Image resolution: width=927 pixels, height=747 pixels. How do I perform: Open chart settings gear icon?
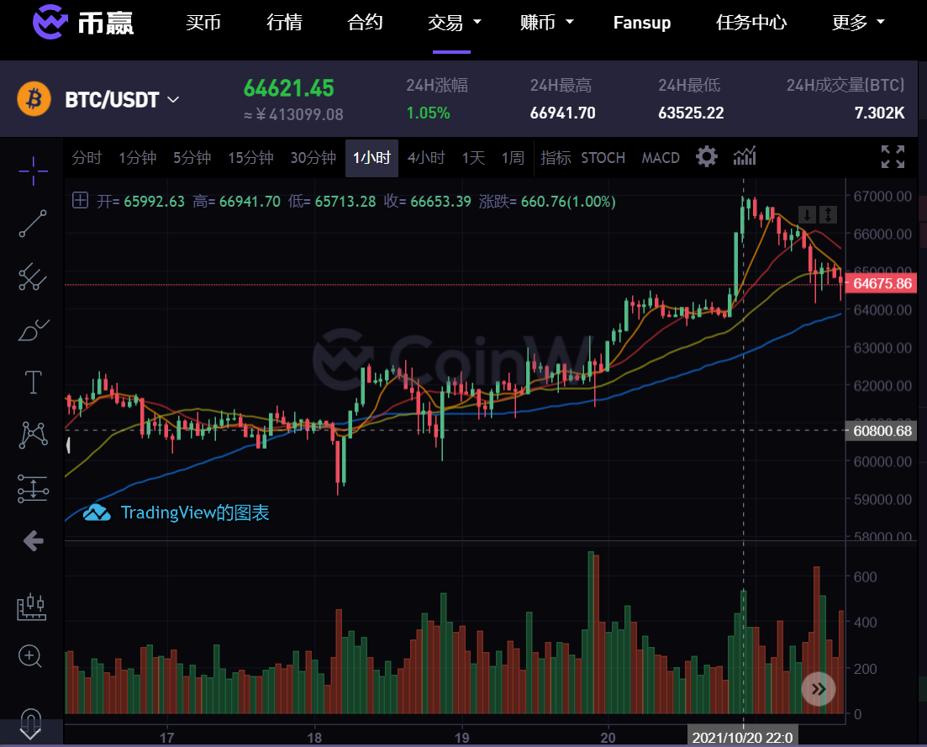707,157
